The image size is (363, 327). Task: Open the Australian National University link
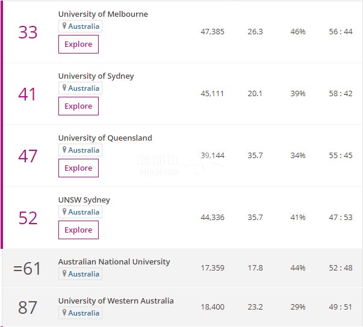coord(114,262)
